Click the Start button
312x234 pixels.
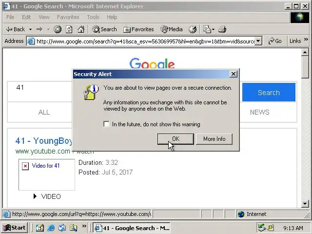coord(15,228)
